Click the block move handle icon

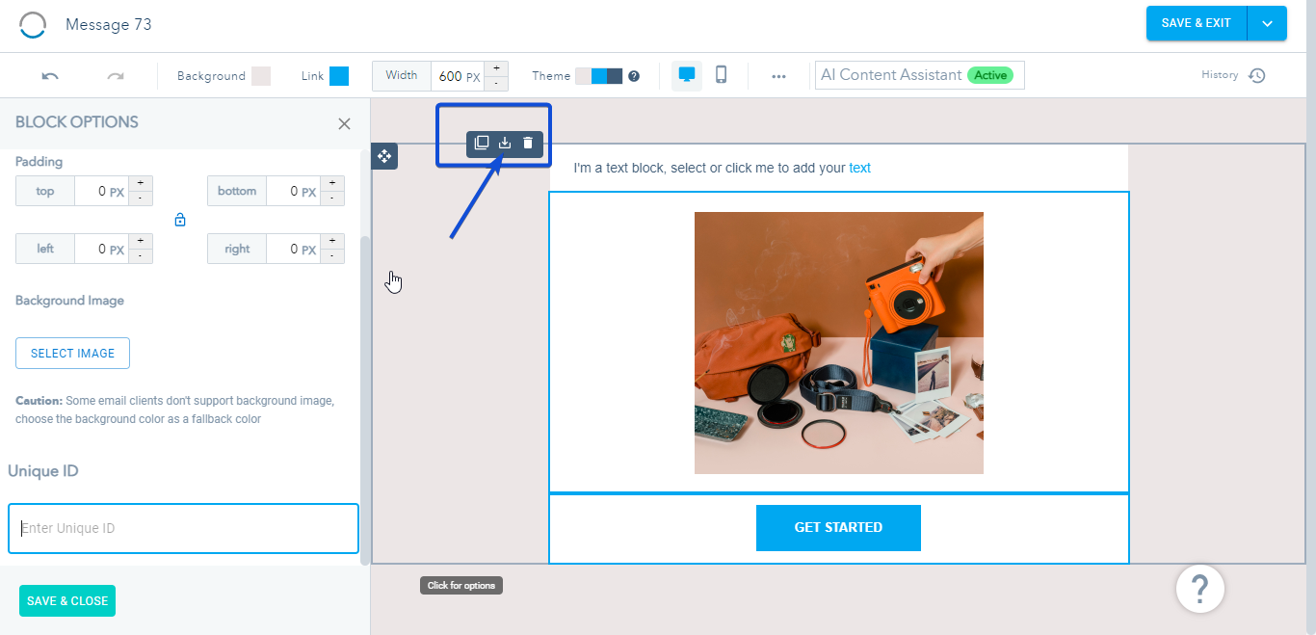[384, 156]
